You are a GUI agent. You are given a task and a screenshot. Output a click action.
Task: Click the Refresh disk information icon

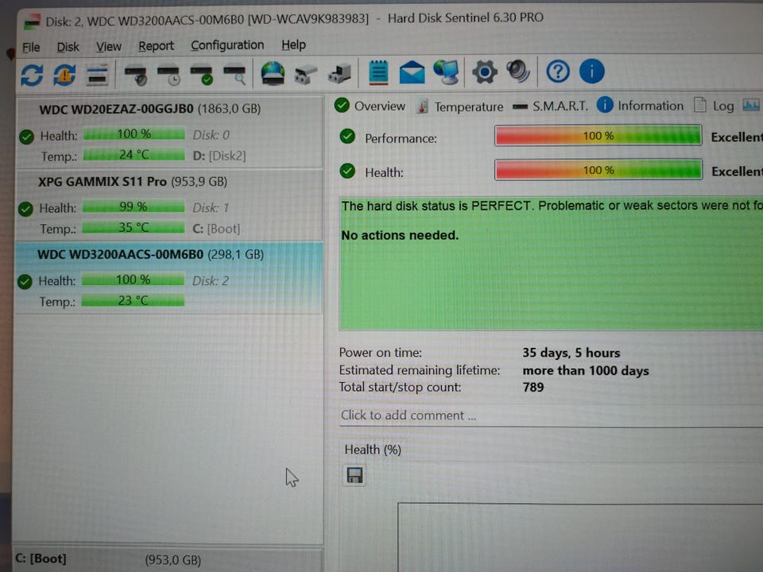coord(32,75)
